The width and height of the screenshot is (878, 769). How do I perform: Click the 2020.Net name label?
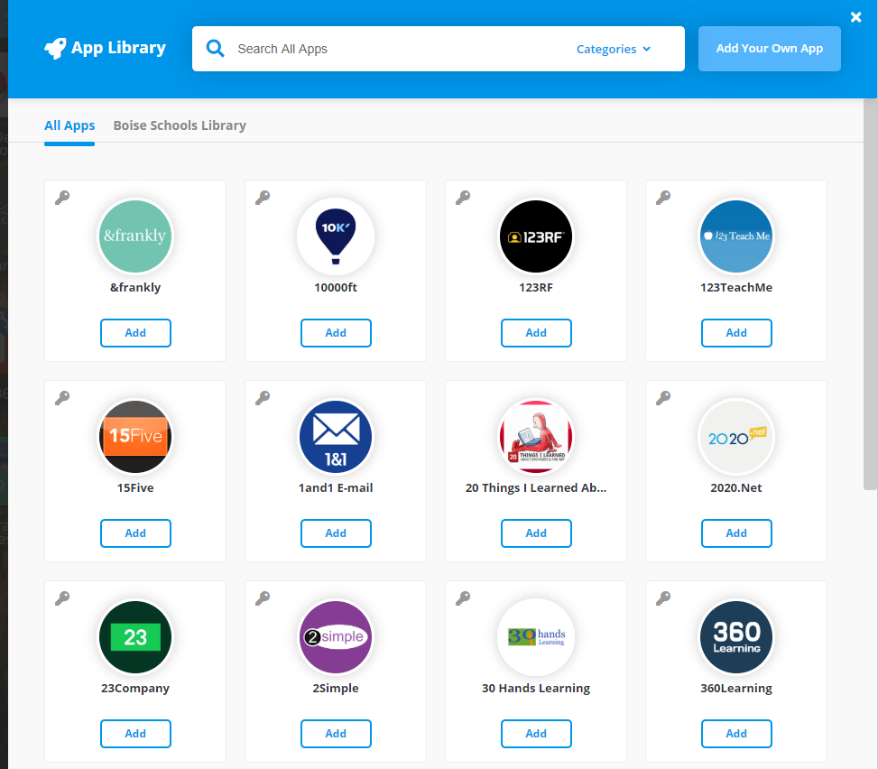[736, 487]
